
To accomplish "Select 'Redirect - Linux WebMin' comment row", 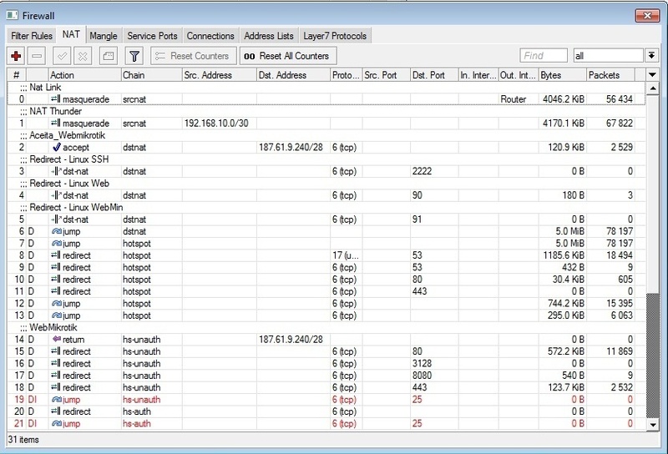I will click(326, 208).
